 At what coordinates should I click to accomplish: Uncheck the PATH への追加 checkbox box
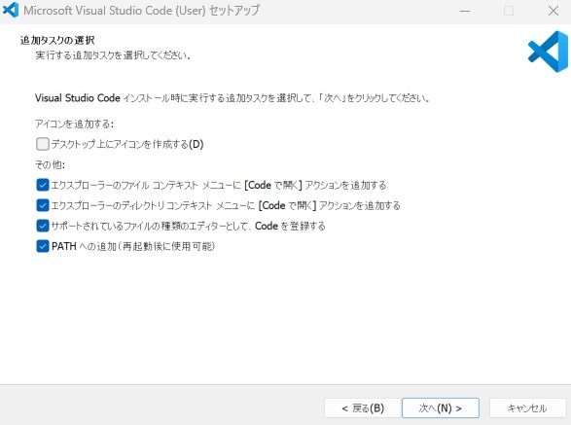pyautogui.click(x=43, y=246)
